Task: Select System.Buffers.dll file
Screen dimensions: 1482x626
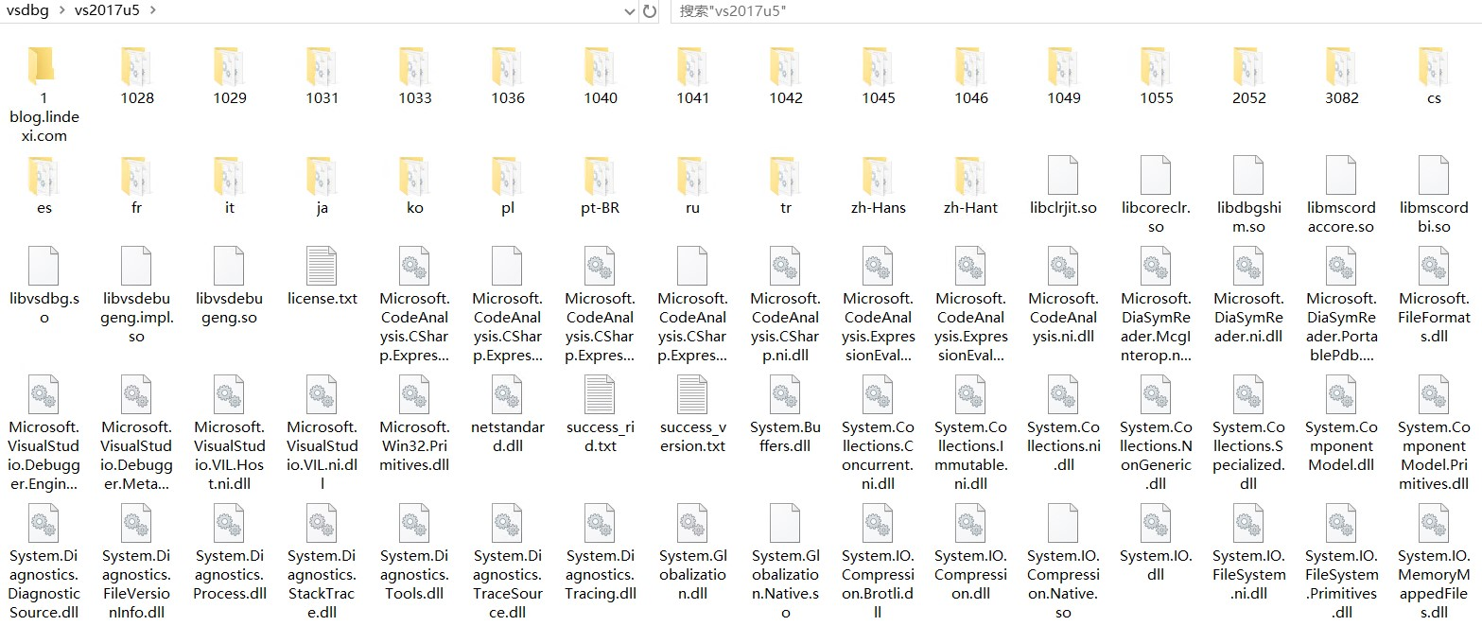Action: [786, 414]
